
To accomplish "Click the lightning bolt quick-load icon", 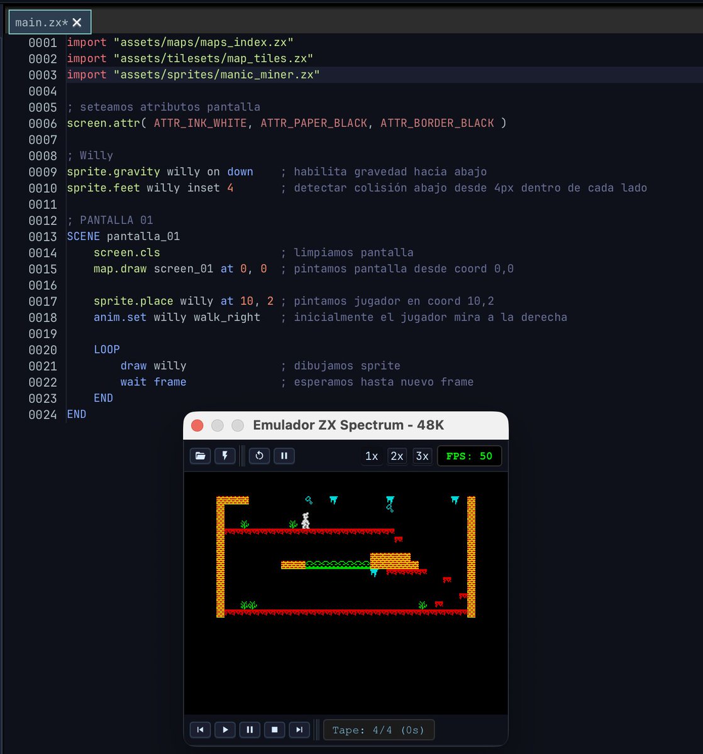I will point(225,456).
